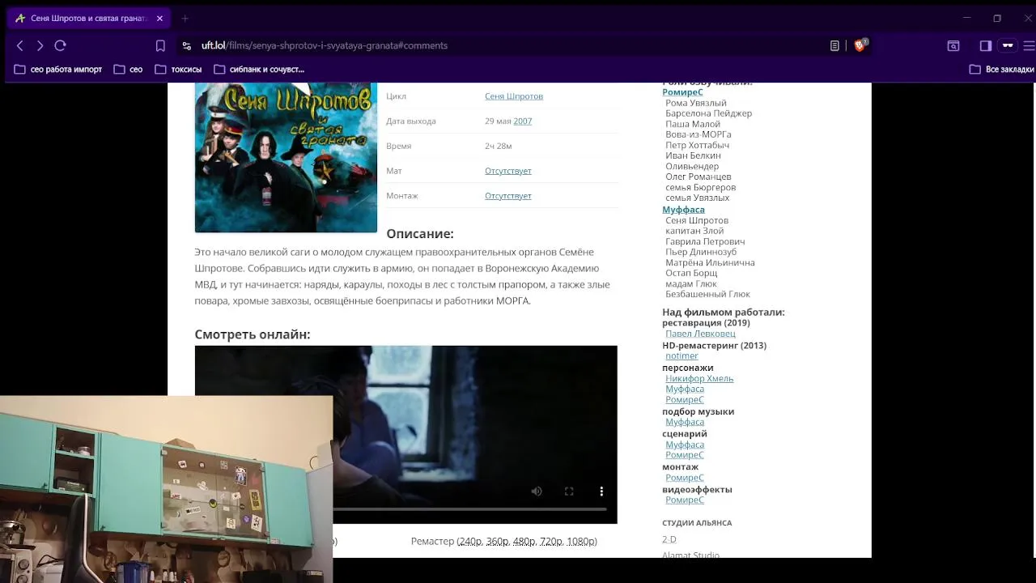
Task: Open the 2.D studio link
Action: click(669, 539)
